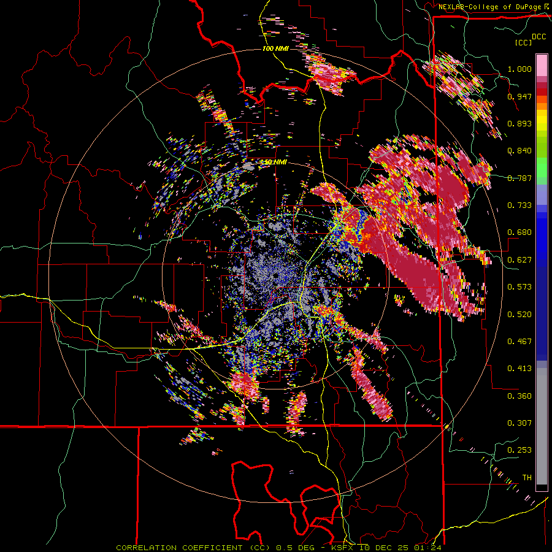Click the 0.680 scale value
This screenshot has height=552, width=552.
(x=519, y=232)
